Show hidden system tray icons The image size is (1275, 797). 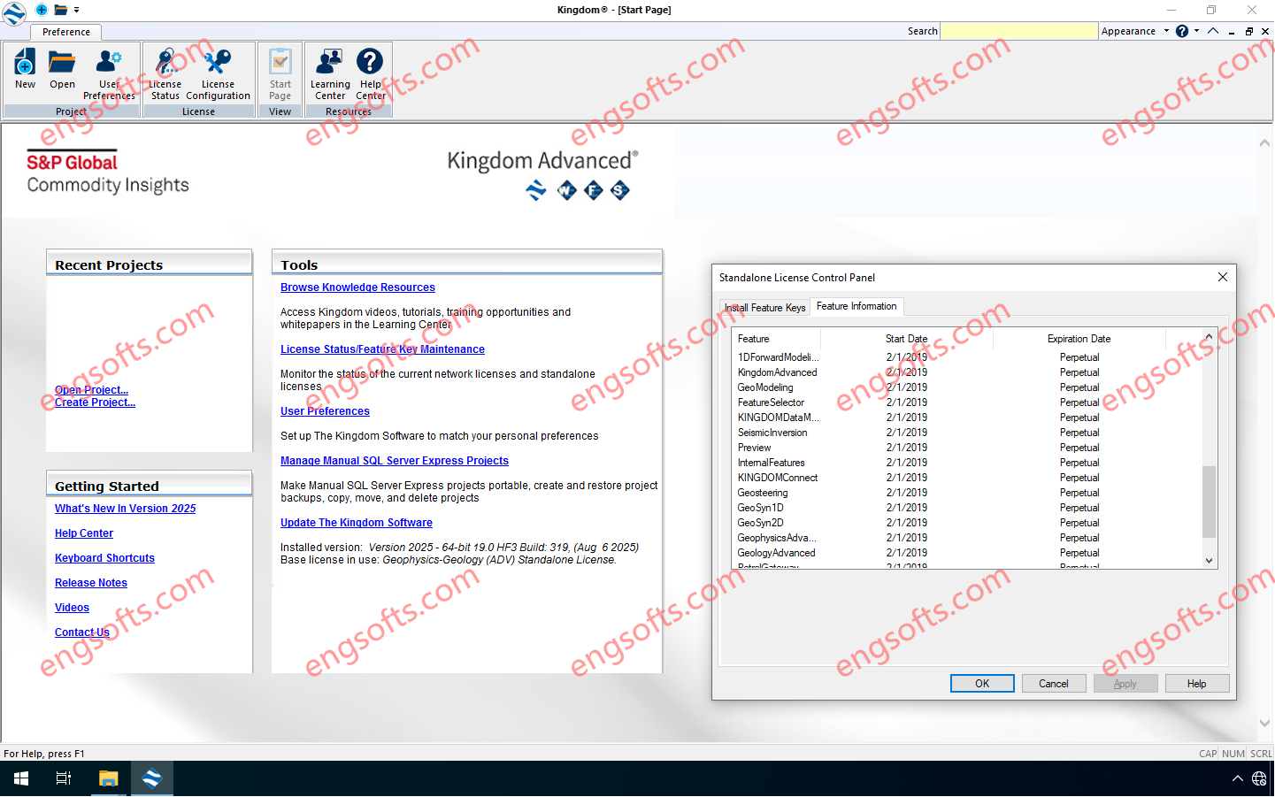click(x=1237, y=778)
